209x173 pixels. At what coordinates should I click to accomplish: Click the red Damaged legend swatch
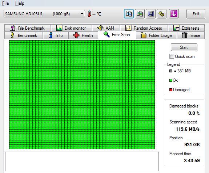[171, 90]
